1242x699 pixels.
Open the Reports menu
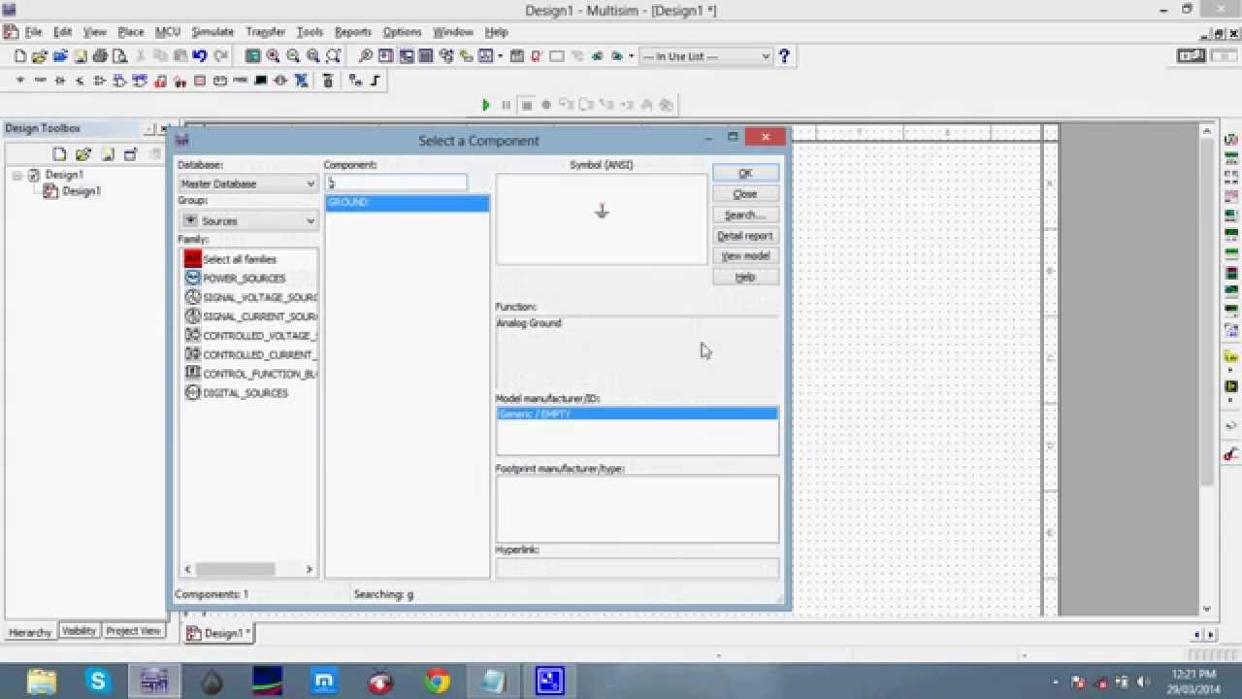point(353,32)
